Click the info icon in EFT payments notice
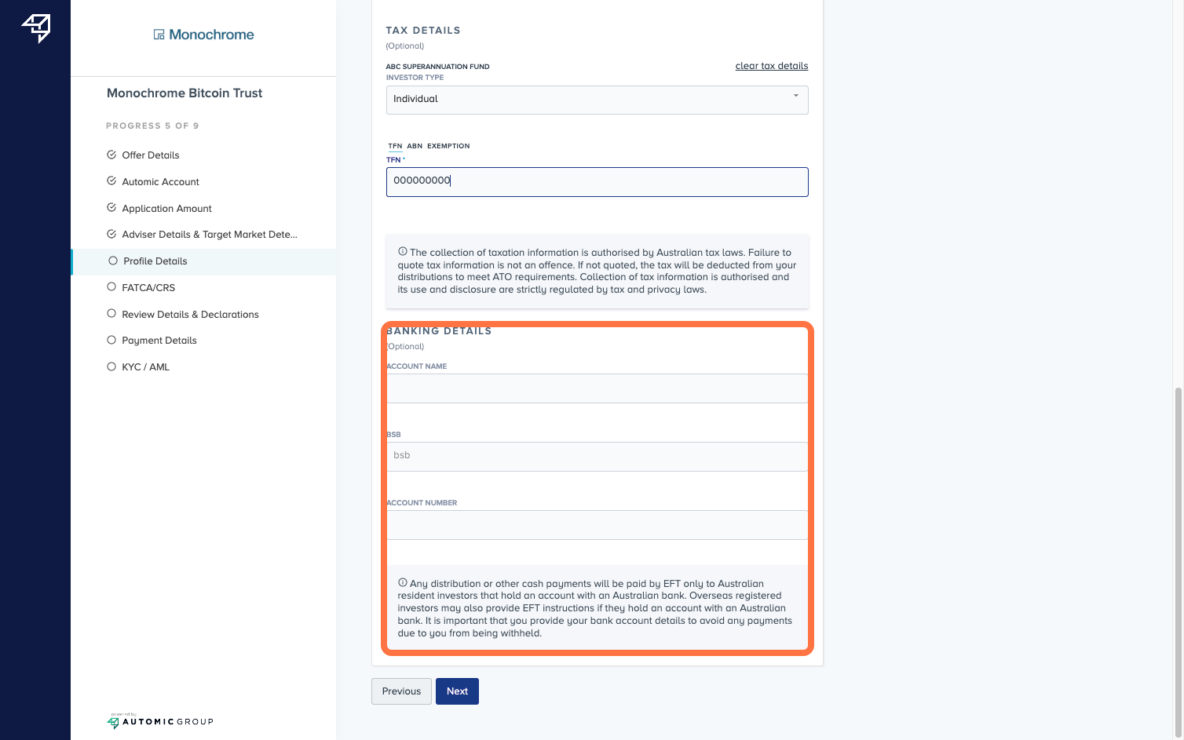1184x740 pixels. [x=403, y=583]
